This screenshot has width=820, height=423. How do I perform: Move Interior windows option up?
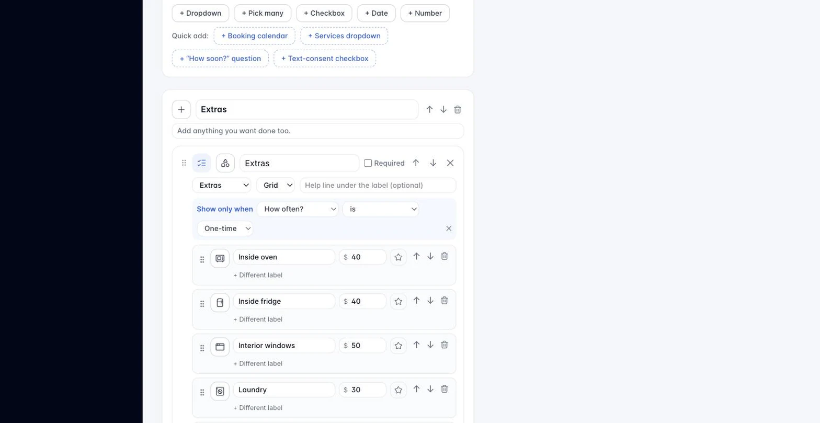pos(416,345)
